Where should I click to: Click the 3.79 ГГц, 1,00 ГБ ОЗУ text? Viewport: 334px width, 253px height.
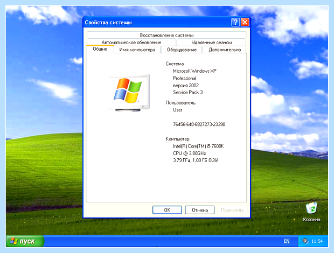pos(195,160)
